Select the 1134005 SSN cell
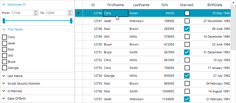236x103 pixels. (x=165, y=99)
